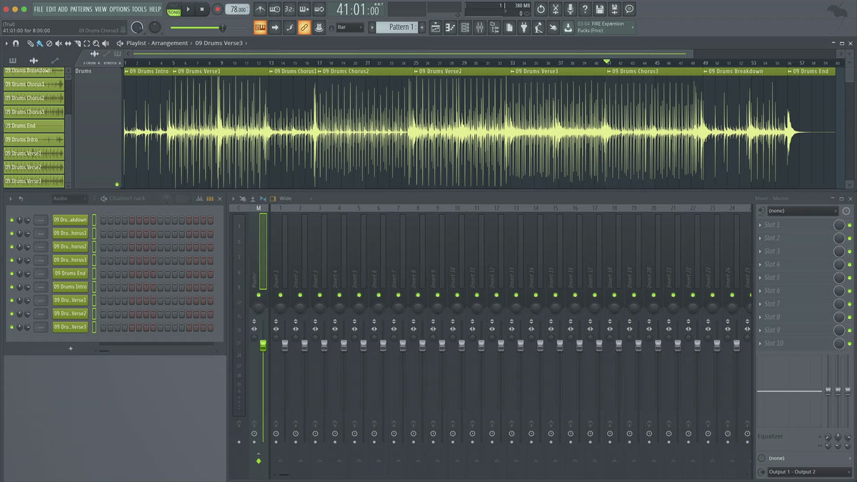
Task: Click the 09 Drums Intro channel button
Action: click(70, 287)
